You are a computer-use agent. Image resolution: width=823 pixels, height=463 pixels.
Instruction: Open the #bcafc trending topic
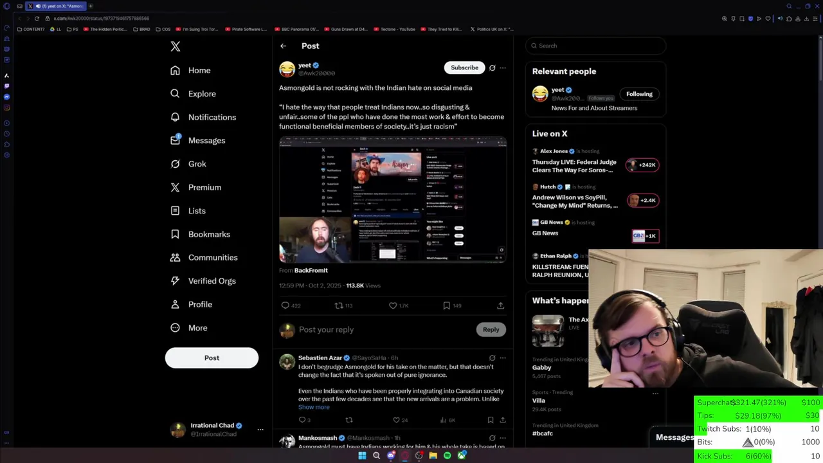[542, 433]
